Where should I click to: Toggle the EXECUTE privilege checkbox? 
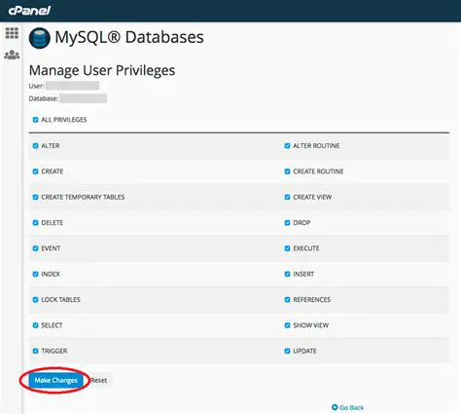[287, 248]
